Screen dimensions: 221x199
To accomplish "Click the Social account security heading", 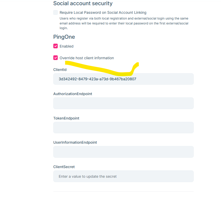I will (x=83, y=3).
